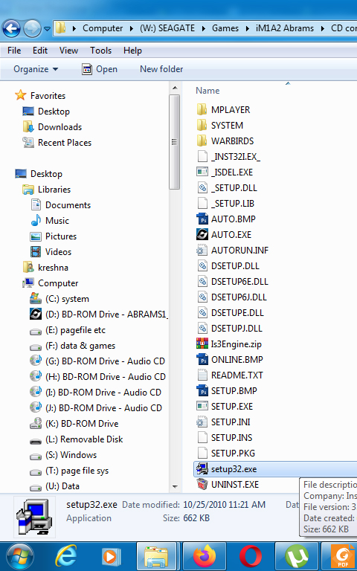
Task: Select SETUP.PKG file name
Action: point(233,454)
